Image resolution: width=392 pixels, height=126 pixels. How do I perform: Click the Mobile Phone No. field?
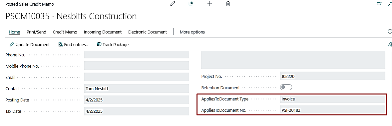click(137, 66)
